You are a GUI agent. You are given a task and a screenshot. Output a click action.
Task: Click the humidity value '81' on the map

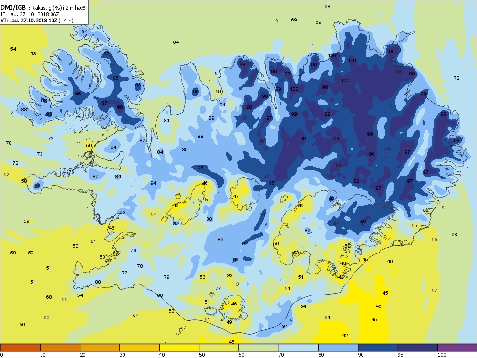coord(166,121)
